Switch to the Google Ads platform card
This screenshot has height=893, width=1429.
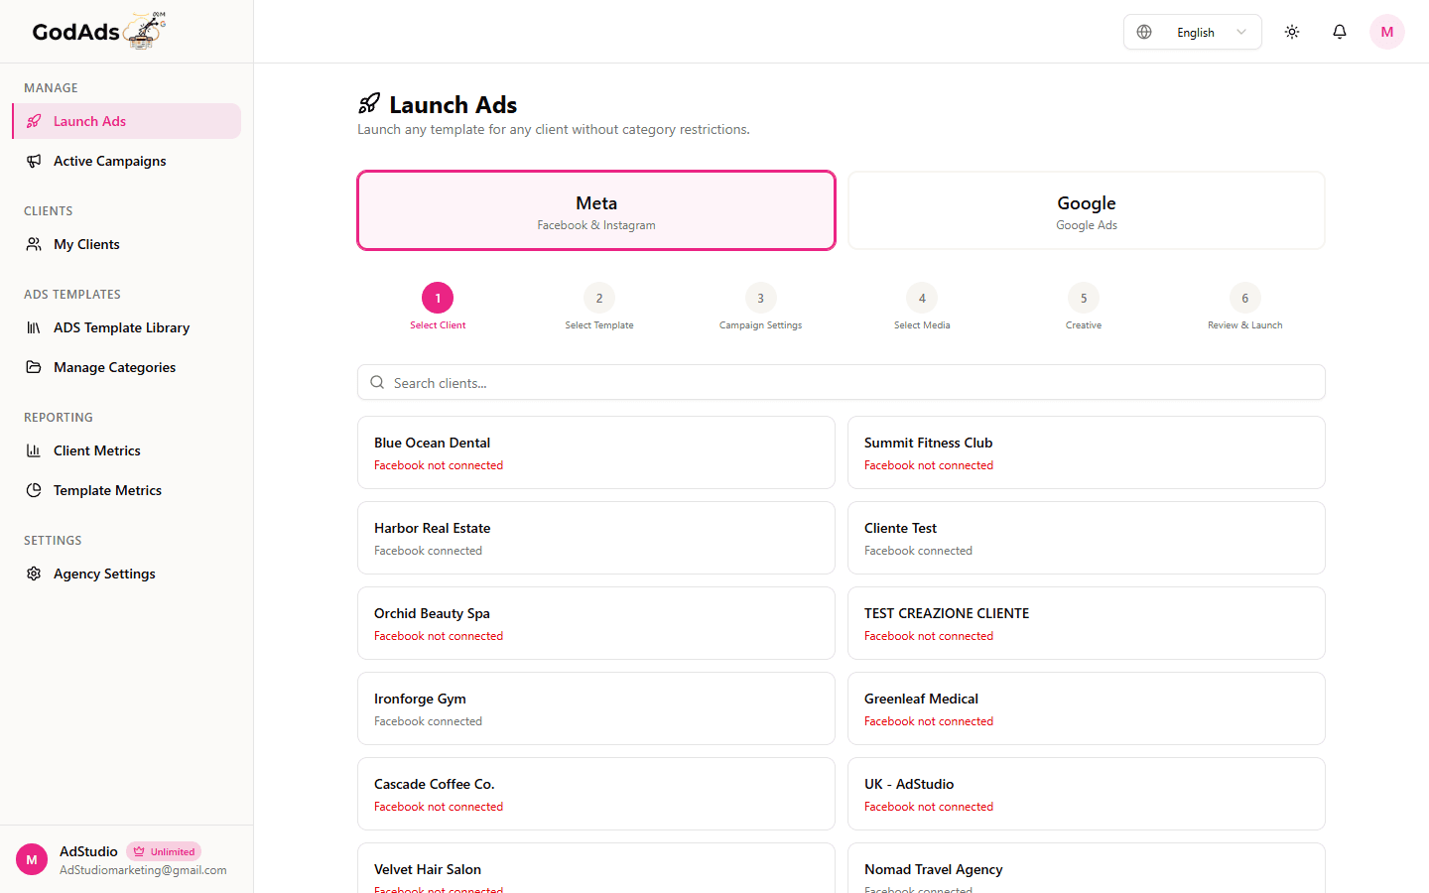pyautogui.click(x=1086, y=209)
